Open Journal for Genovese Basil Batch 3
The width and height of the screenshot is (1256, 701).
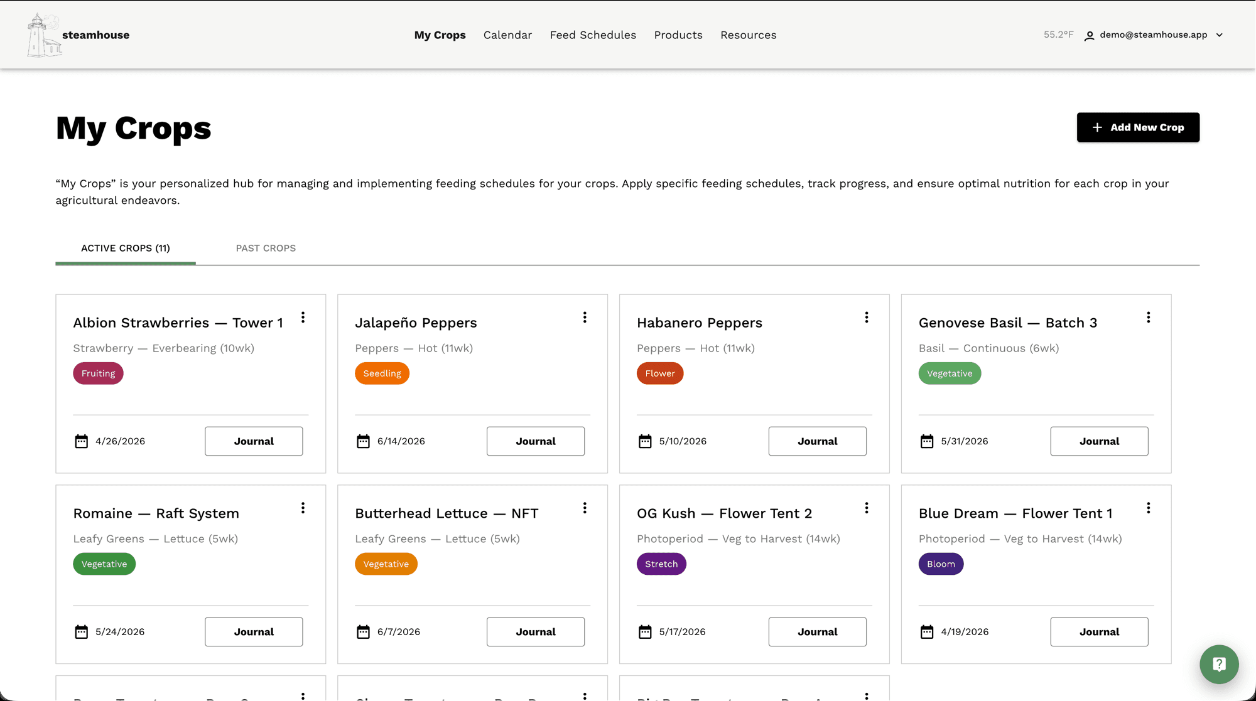pyautogui.click(x=1100, y=441)
